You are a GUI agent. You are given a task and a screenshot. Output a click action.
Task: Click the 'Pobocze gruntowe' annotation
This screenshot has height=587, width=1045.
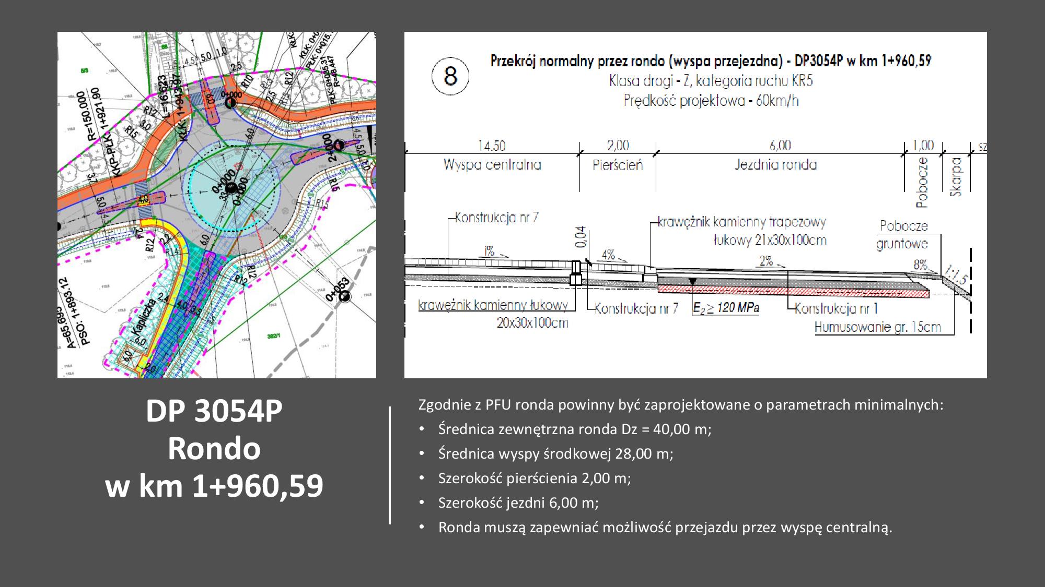coord(903,235)
